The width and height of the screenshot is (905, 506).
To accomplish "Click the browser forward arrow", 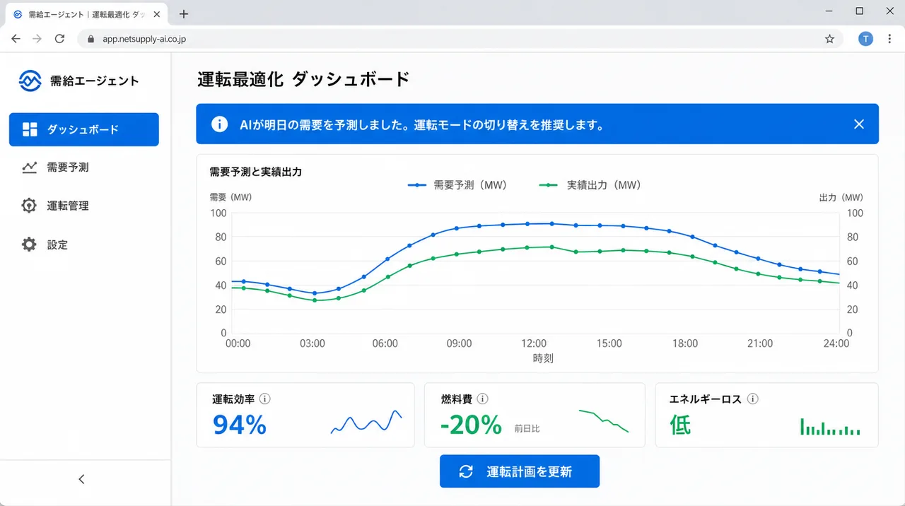I will 37,39.
